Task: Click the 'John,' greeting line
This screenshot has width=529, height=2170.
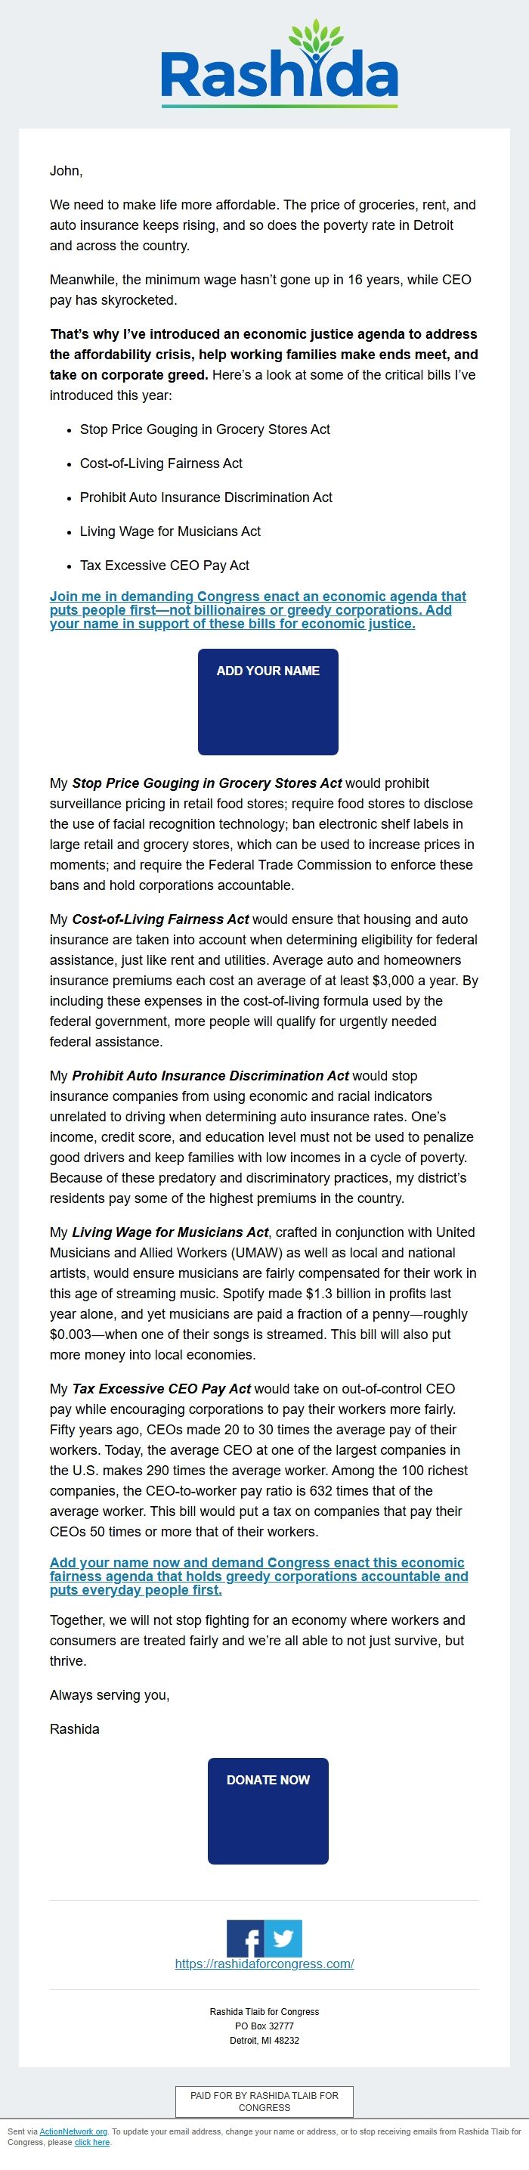Action: pyautogui.click(x=66, y=171)
